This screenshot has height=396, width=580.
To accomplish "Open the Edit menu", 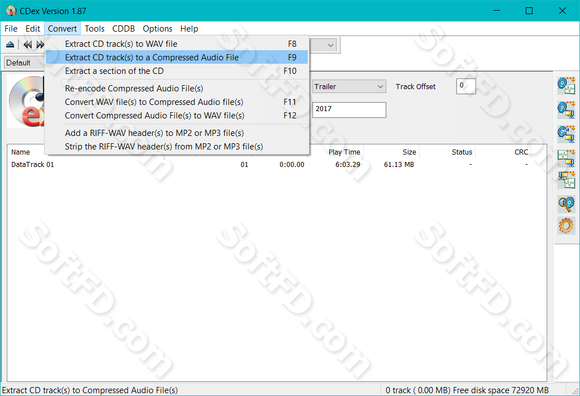I will [x=33, y=28].
